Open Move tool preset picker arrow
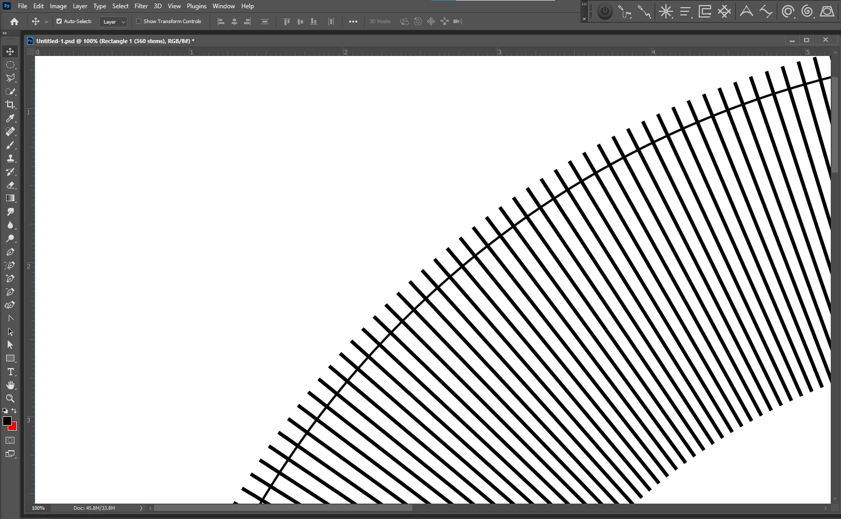 point(47,22)
